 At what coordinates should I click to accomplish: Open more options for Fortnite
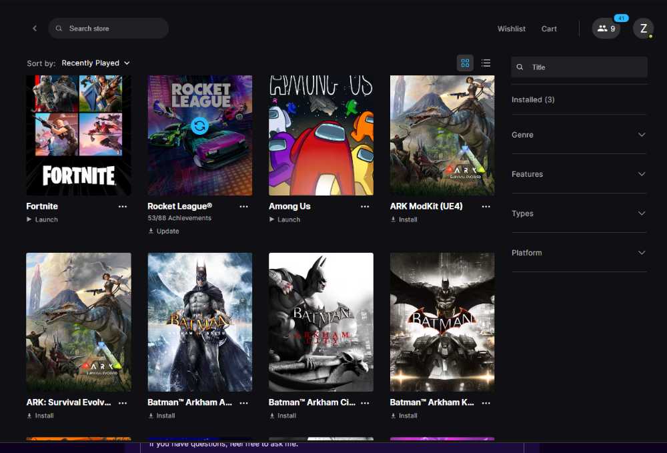click(x=123, y=206)
